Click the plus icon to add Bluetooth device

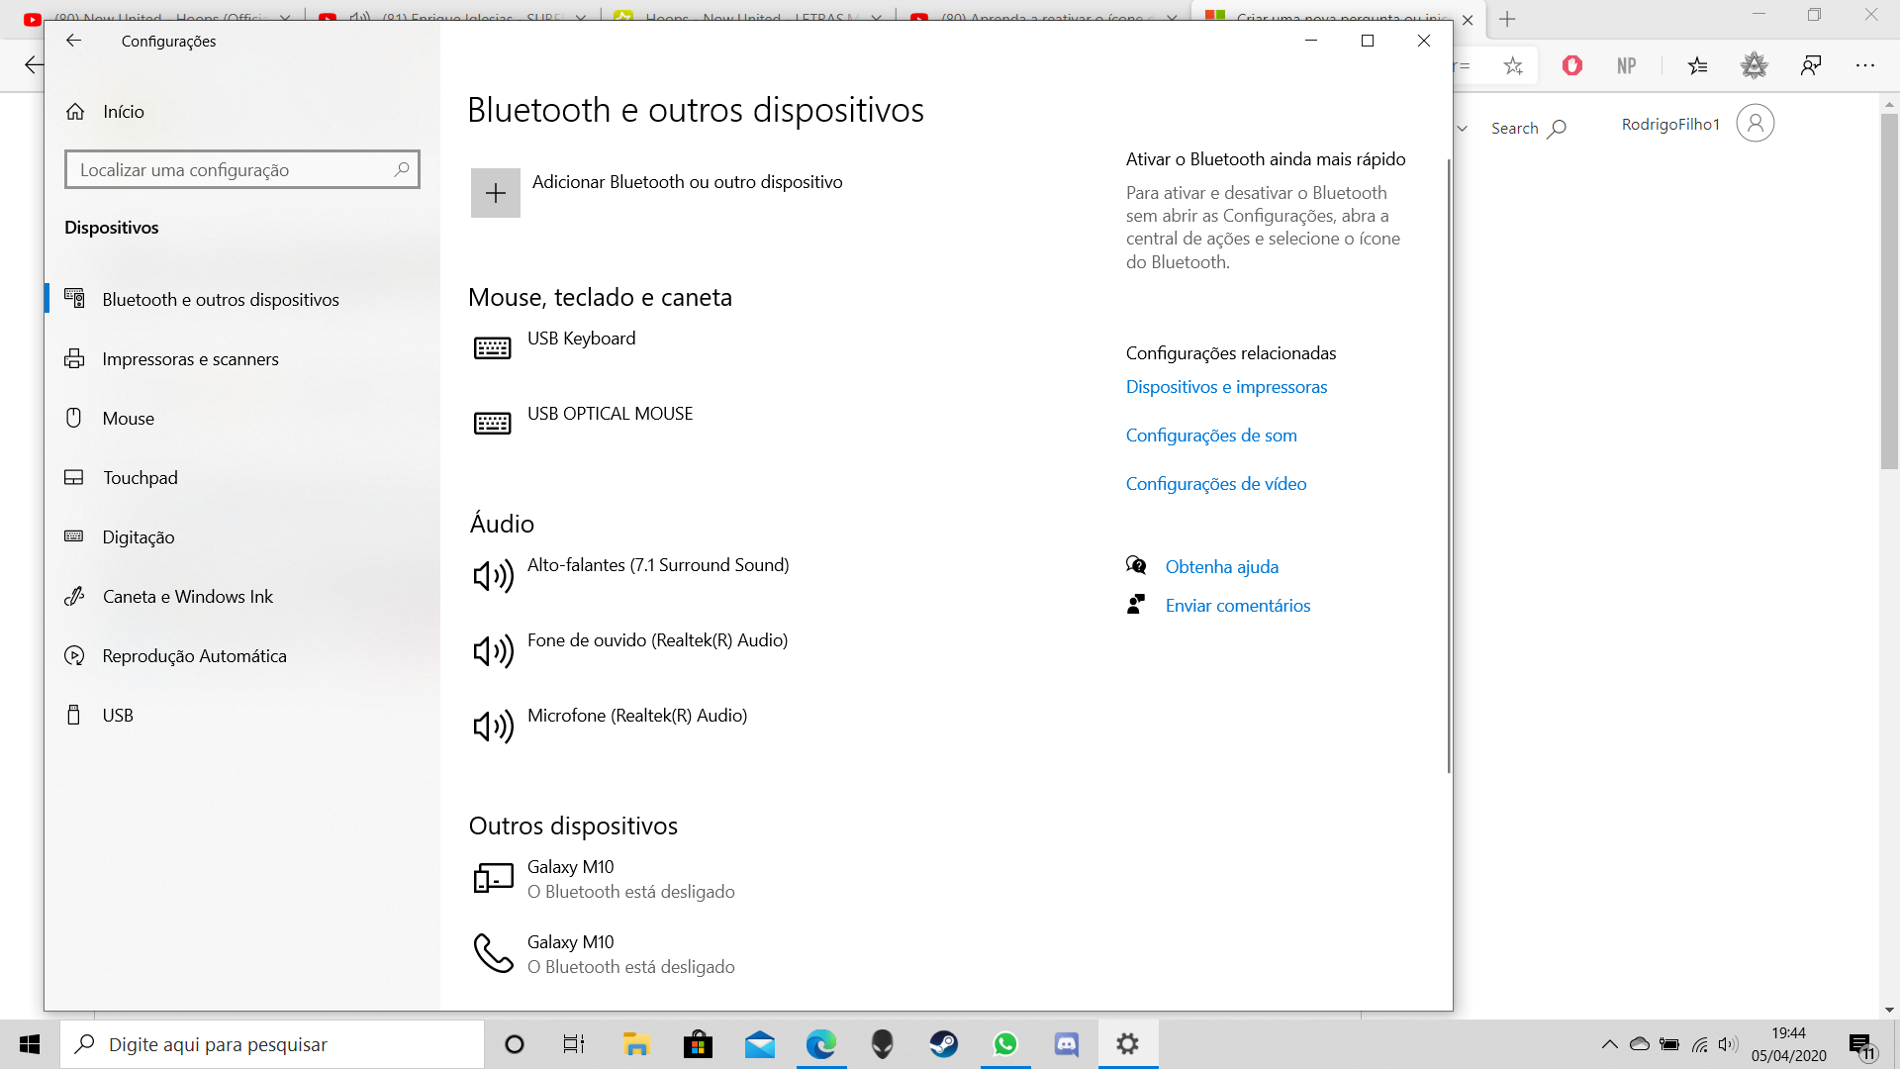tap(495, 193)
